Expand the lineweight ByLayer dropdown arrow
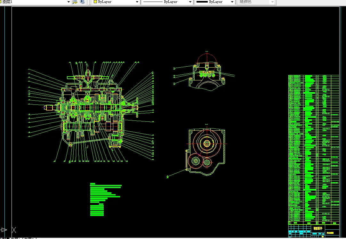Image resolution: width=346 pixels, height=239 pixels. point(232,2)
